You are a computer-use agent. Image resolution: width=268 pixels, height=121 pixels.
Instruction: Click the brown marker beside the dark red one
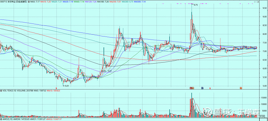pyautogui.click(x=193, y=88)
